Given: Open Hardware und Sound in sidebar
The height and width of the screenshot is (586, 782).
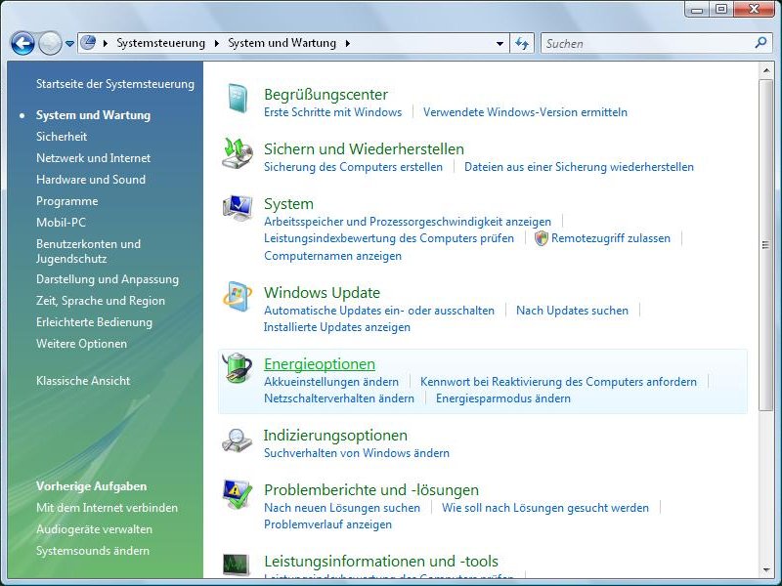Looking at the screenshot, I should [91, 180].
